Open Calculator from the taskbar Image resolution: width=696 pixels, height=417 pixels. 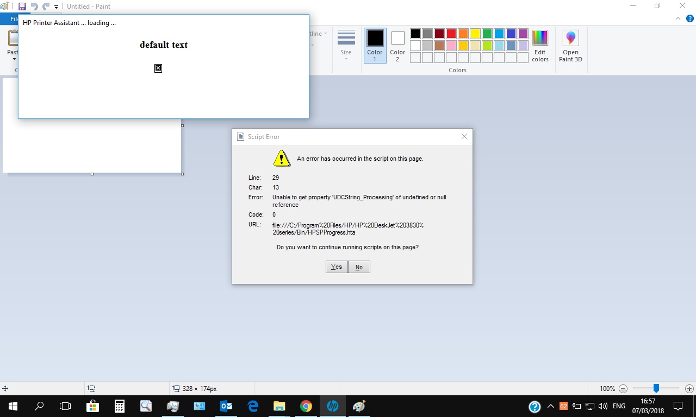tap(120, 406)
